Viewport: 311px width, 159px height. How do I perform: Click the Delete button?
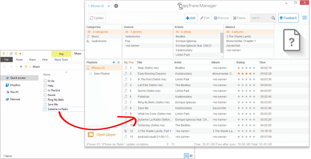[x=239, y=18]
